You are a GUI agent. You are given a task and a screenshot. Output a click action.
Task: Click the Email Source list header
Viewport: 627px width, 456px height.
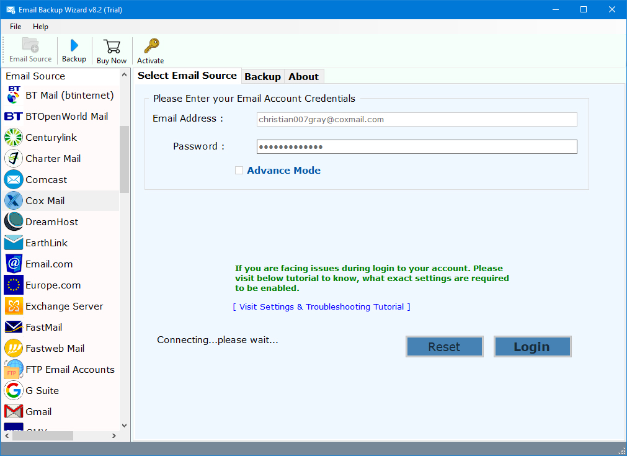click(35, 76)
